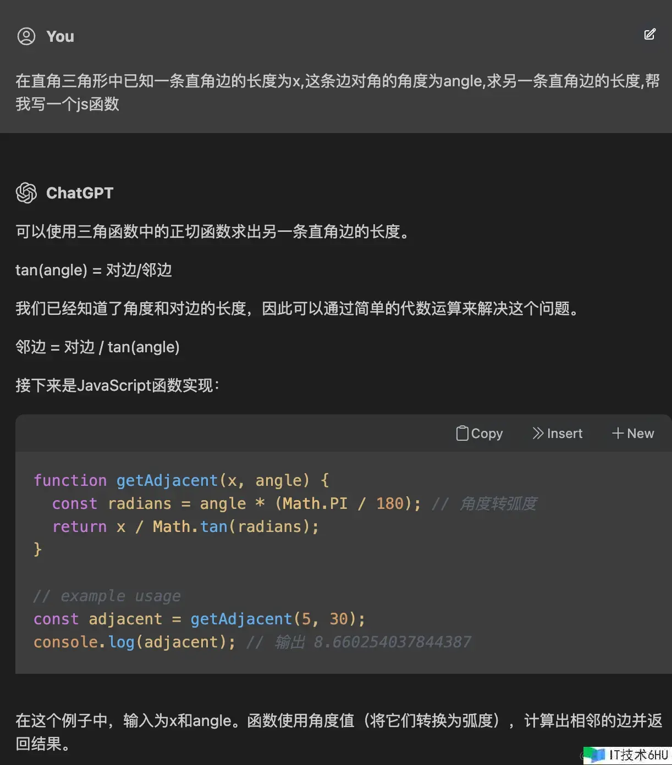Screen dimensions: 672x765
Task: Click the "邻边 = 对边 / tan(angle)" line
Action: click(x=97, y=347)
